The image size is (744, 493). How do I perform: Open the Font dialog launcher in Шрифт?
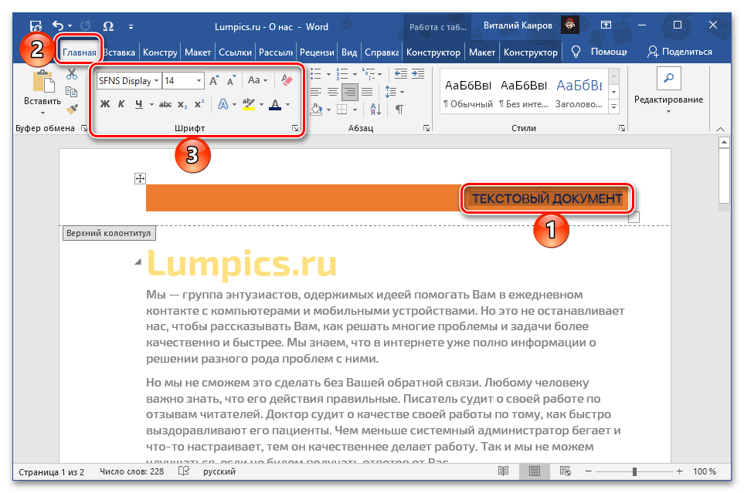294,129
